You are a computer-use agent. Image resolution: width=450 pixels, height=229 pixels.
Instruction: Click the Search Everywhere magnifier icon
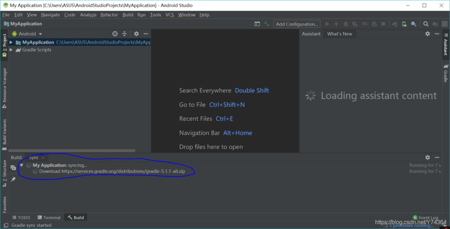426,24
